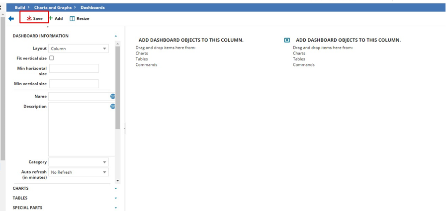Click into the Description text area

79,129
